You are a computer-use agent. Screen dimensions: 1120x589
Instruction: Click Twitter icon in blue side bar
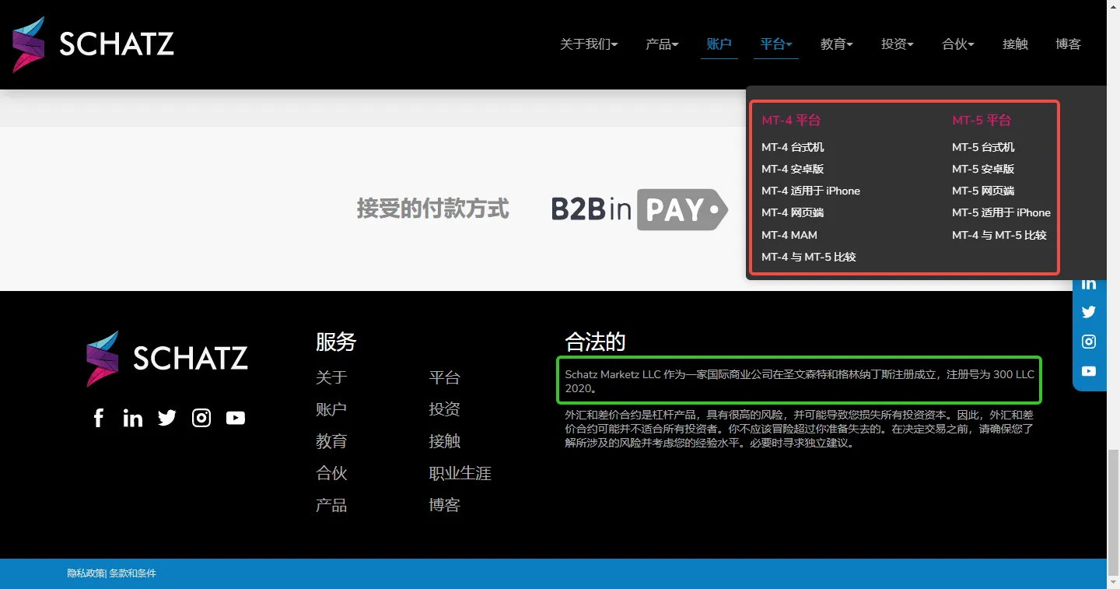(x=1089, y=312)
